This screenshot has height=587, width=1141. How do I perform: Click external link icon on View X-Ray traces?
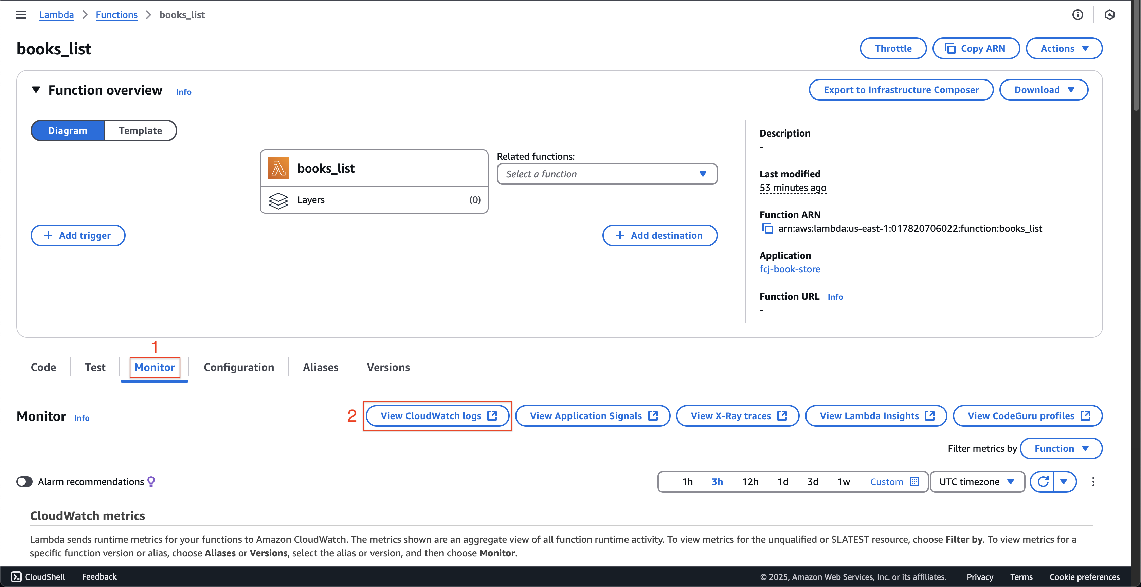coord(782,415)
